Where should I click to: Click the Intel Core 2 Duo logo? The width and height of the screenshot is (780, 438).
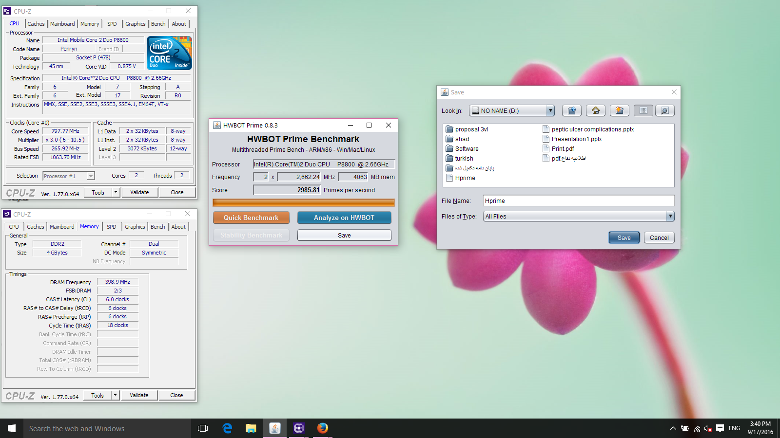point(169,53)
